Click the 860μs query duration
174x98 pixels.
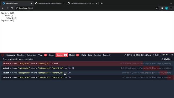[126, 73]
